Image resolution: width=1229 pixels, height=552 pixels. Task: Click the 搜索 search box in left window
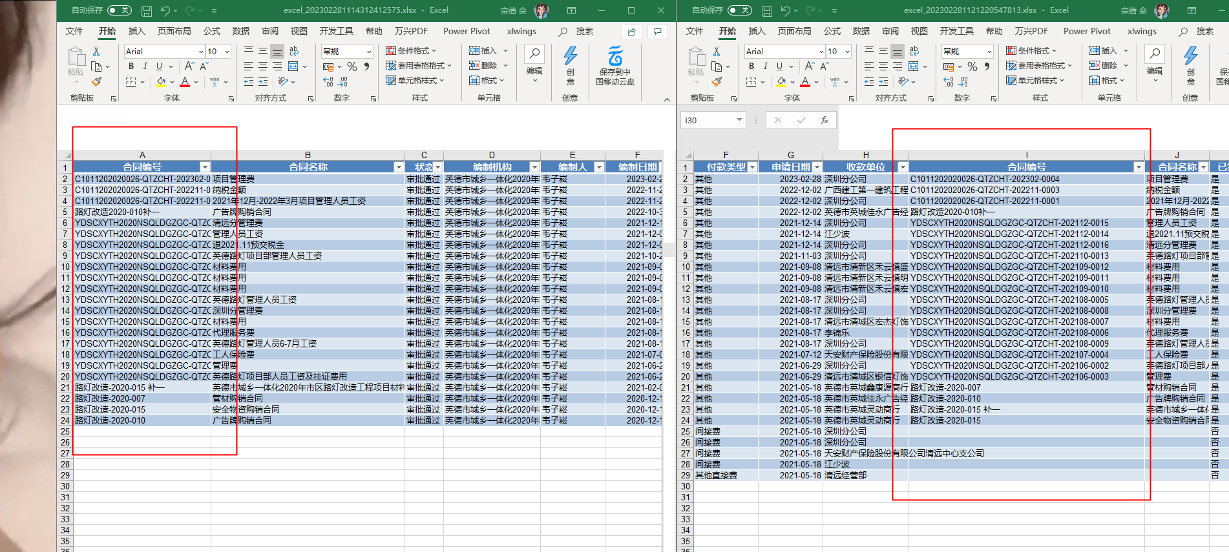(577, 31)
